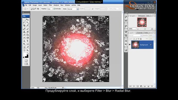The width and height of the screenshot is (178, 100).
Task: Create a new layer button
Action: pyautogui.click(x=148, y=86)
